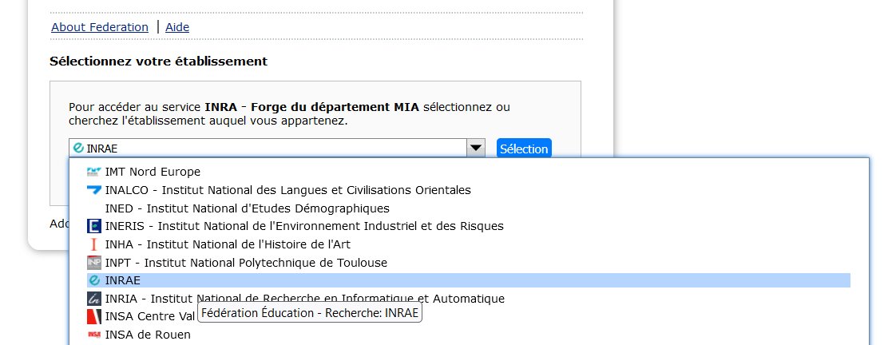Select INED - Institut National d'Etudes Démographiques
This screenshot has width=892, height=345.
pos(247,208)
